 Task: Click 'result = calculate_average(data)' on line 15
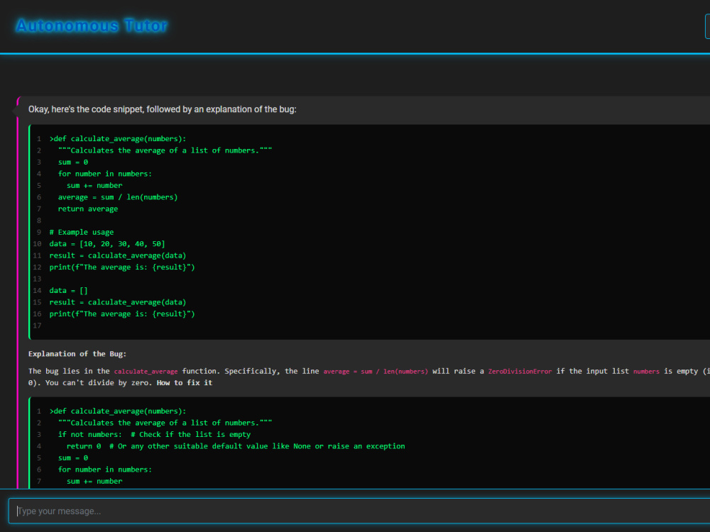coord(118,302)
